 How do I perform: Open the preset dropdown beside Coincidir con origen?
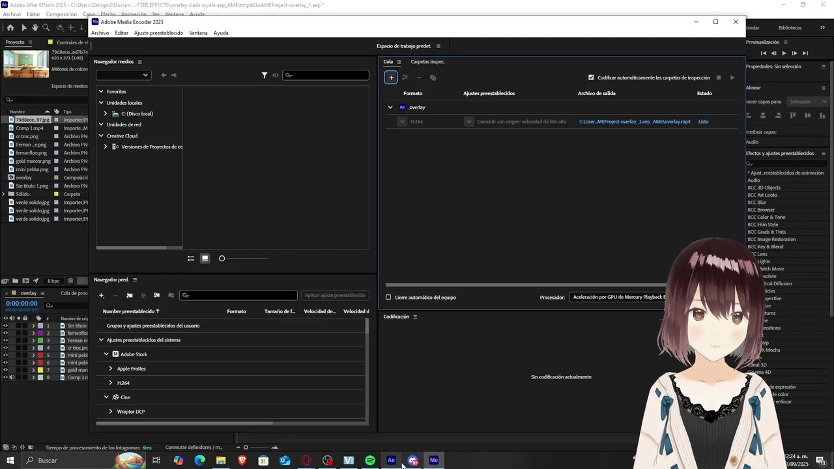tap(468, 122)
